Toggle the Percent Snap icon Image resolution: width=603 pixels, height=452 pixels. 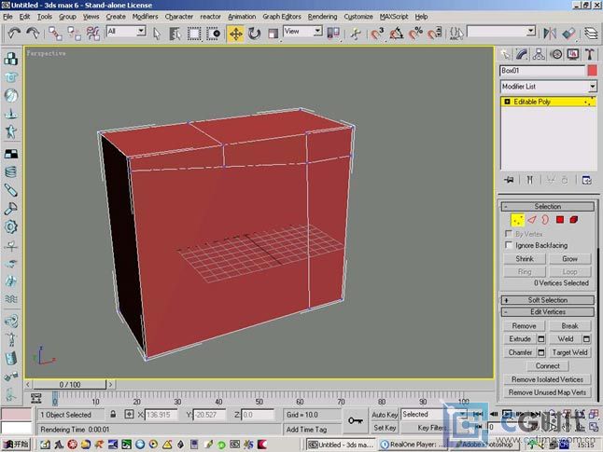click(x=415, y=34)
